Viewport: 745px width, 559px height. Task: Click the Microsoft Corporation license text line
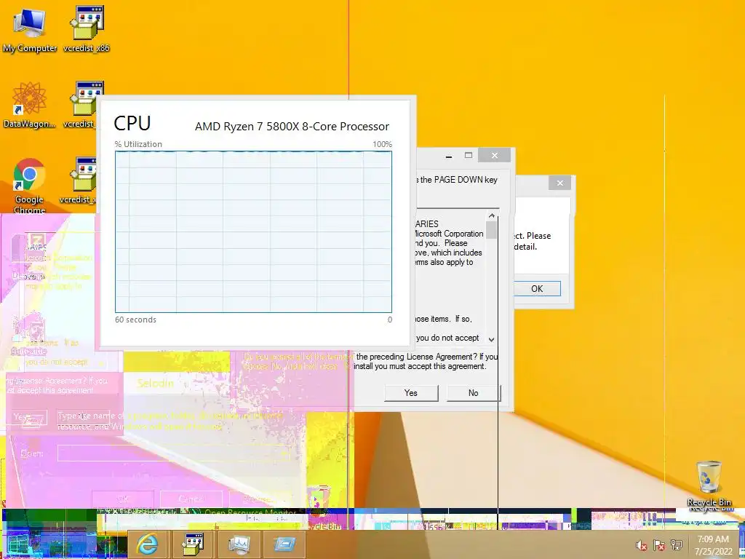point(448,234)
